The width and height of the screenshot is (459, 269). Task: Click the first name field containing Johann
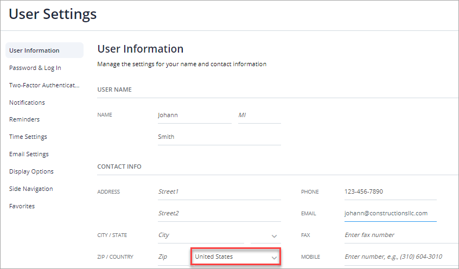click(x=194, y=115)
